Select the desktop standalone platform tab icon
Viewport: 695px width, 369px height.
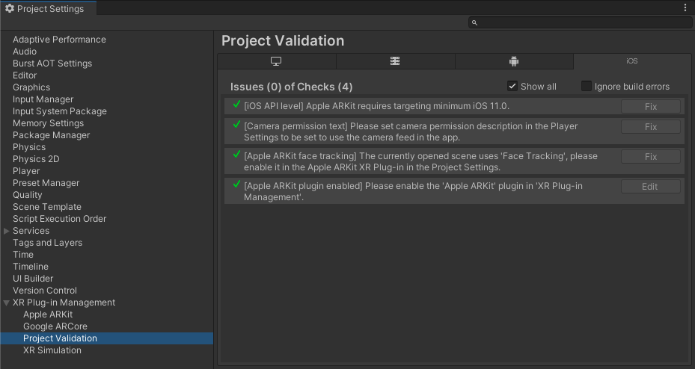click(276, 61)
